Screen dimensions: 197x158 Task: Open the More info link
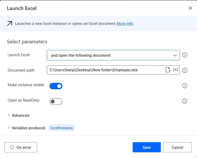click(x=125, y=24)
